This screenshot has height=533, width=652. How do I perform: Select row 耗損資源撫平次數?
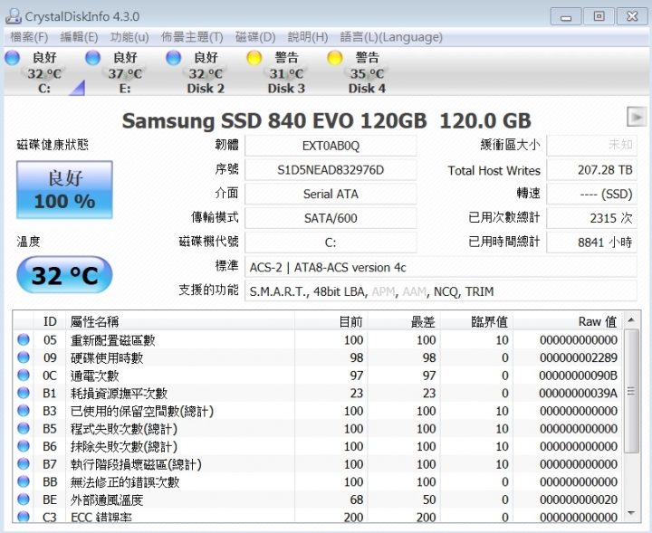click(x=318, y=393)
